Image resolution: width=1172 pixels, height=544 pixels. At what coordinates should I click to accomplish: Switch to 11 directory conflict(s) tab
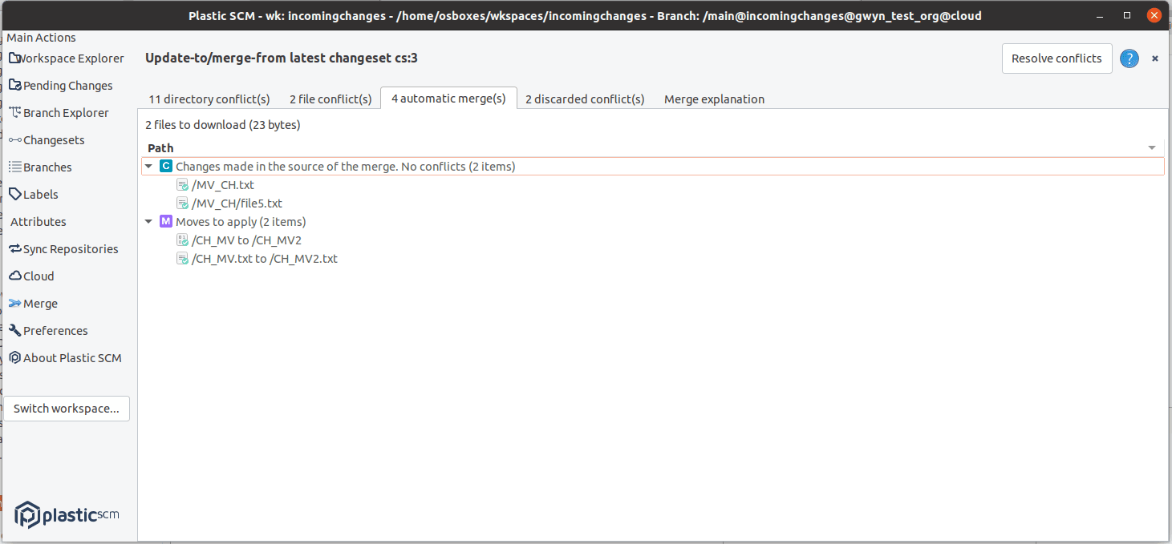coord(209,99)
